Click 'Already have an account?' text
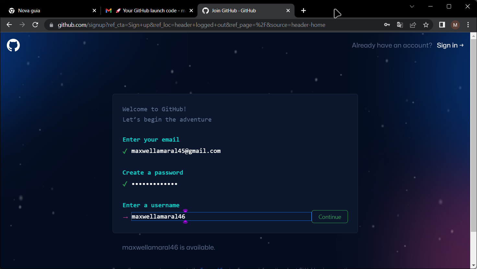 392,45
